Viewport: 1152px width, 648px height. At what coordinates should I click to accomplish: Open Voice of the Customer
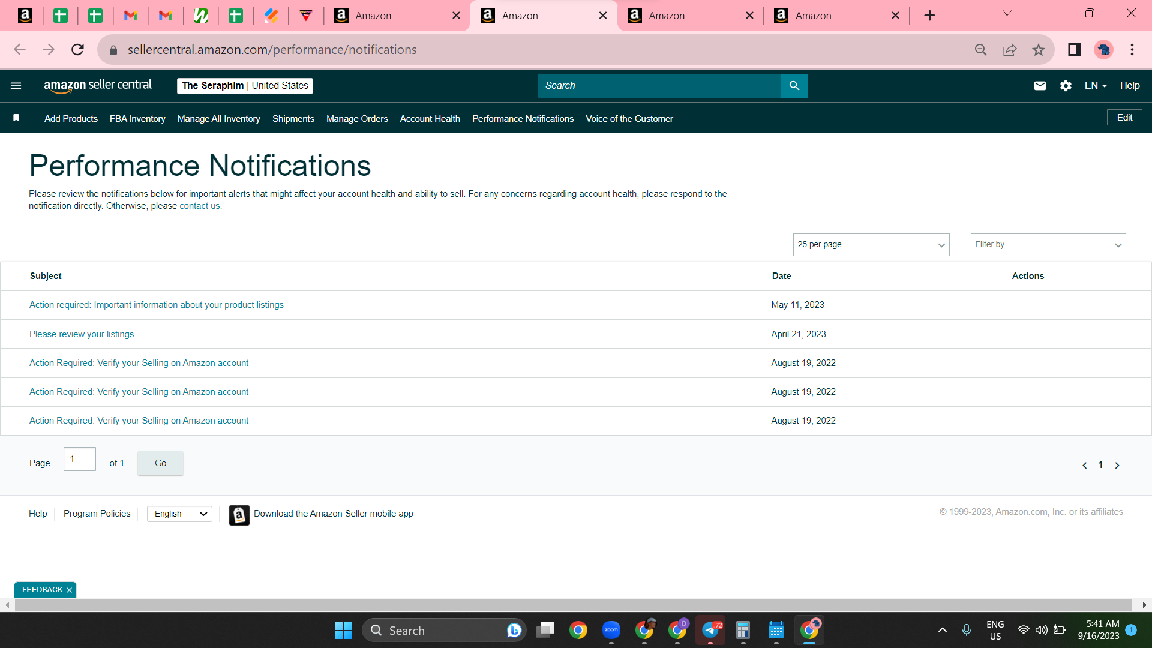[629, 119]
